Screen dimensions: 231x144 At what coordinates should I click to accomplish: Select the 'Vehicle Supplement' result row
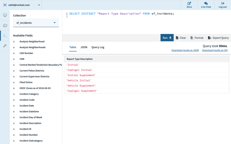click(146, 86)
